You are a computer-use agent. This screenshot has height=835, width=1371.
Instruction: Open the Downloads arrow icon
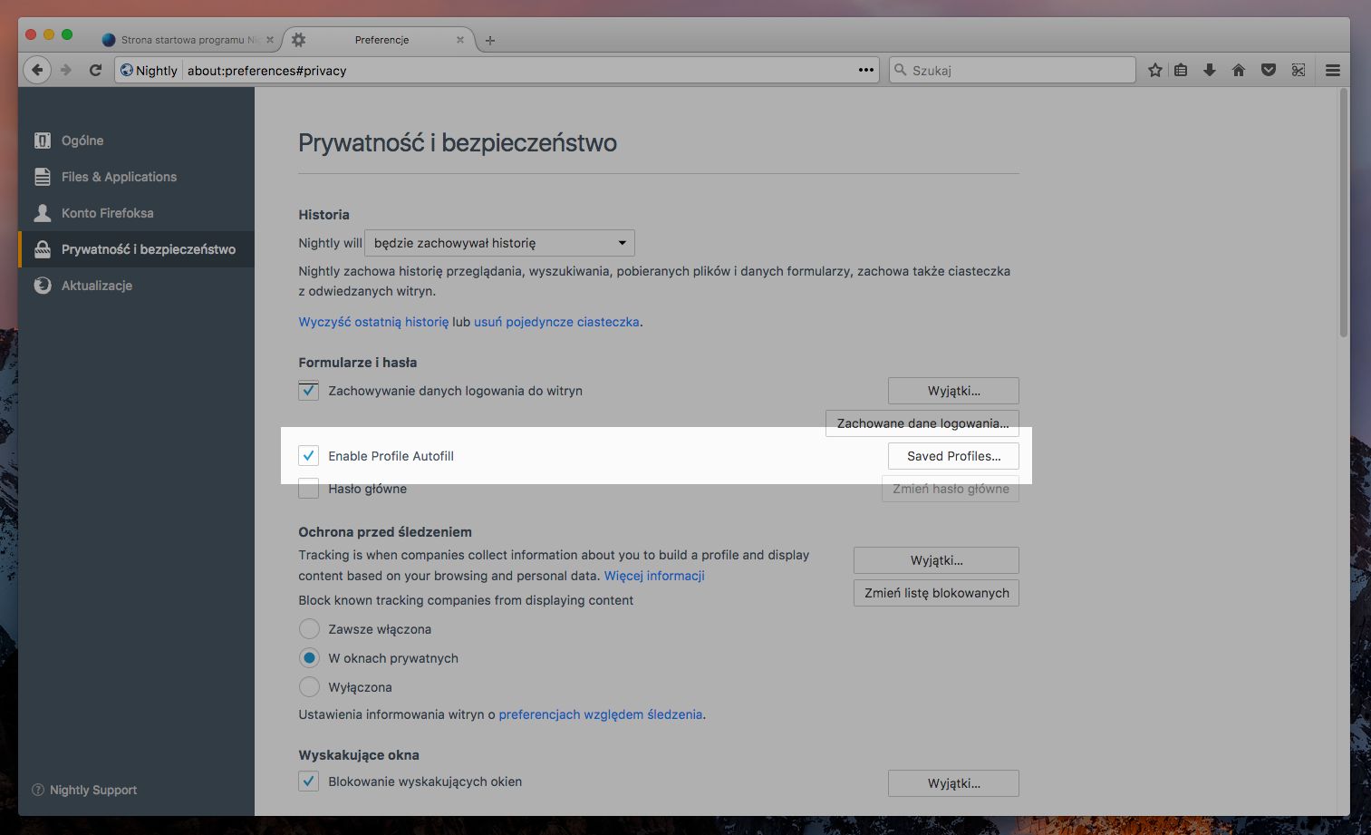[x=1210, y=70]
